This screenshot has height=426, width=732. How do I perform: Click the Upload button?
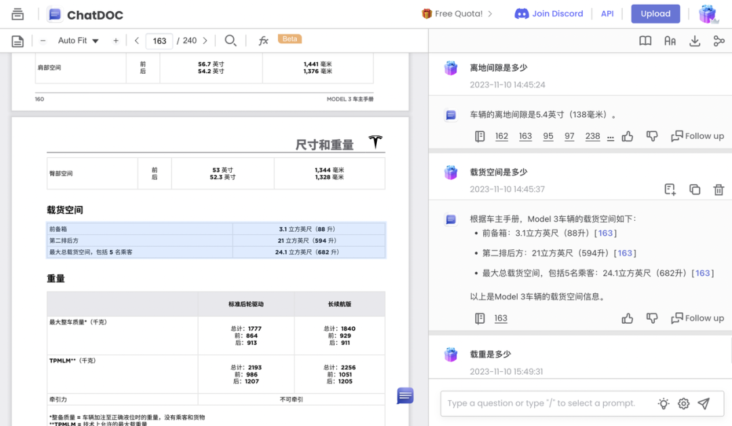click(x=655, y=14)
